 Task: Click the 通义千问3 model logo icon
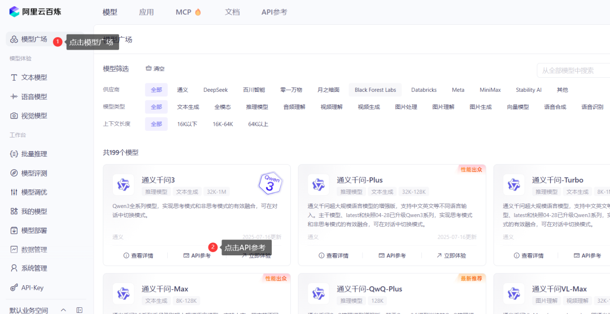(x=124, y=185)
